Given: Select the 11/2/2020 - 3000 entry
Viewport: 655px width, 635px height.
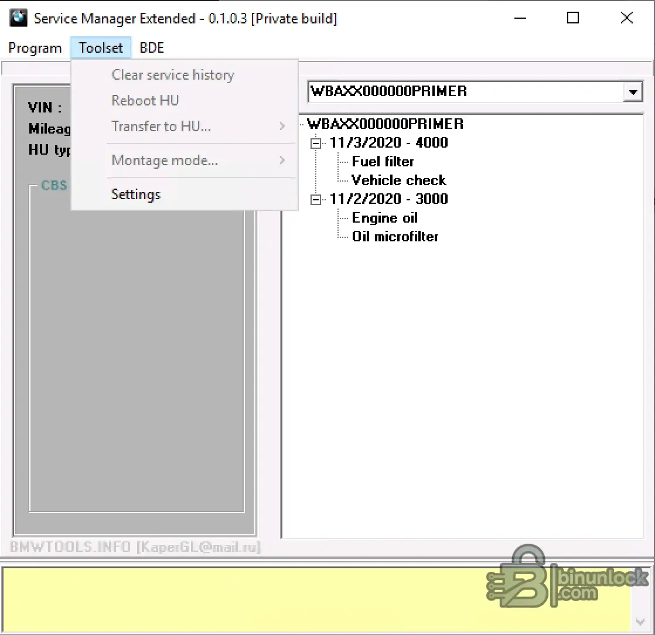Looking at the screenshot, I should pyautogui.click(x=388, y=199).
